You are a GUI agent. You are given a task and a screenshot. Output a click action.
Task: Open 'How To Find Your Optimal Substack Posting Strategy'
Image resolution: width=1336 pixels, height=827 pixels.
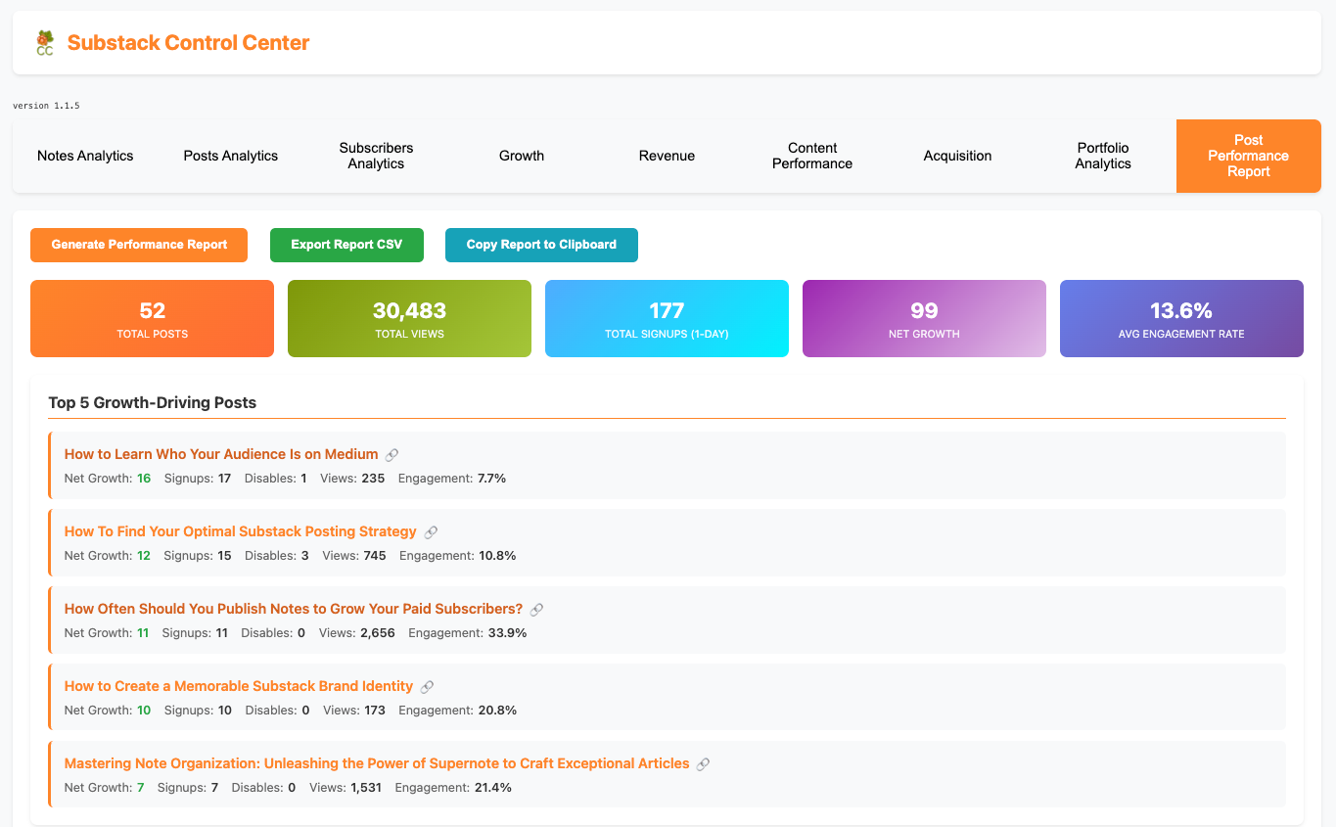(x=241, y=531)
